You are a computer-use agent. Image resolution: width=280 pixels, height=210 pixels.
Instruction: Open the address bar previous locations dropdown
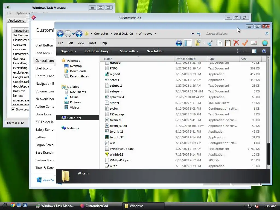click(x=192, y=34)
